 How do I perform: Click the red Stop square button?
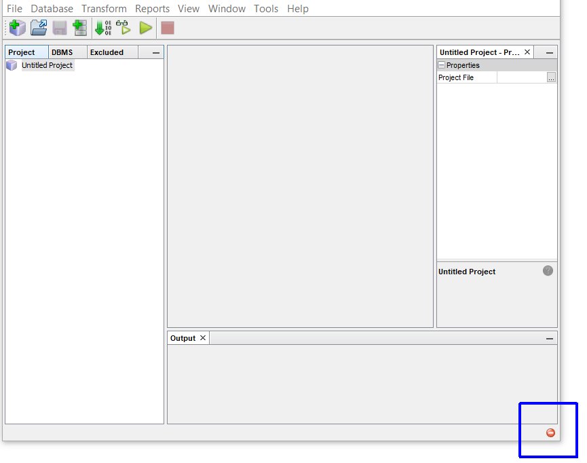(x=168, y=28)
